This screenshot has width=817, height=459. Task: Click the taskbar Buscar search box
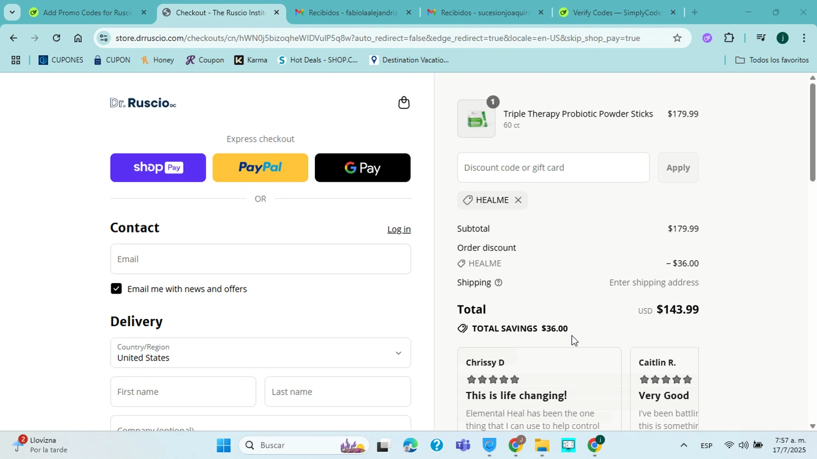point(304,446)
